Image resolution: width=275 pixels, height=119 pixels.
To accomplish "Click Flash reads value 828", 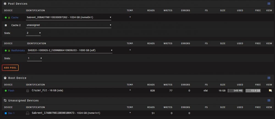I will click(x=153, y=91).
